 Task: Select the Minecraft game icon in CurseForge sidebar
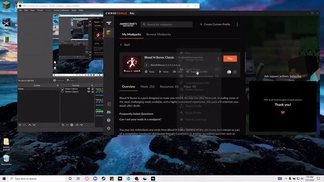coord(109,32)
